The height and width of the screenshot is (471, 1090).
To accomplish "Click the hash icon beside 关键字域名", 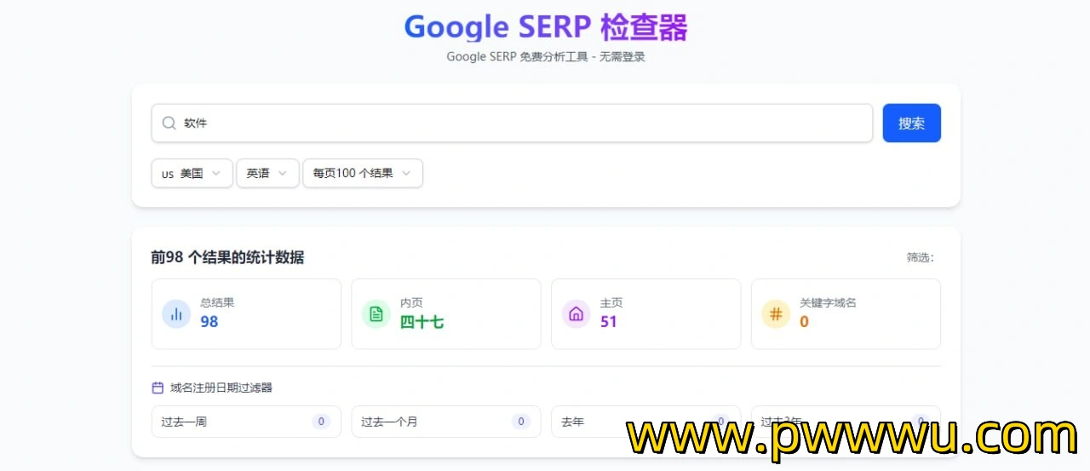I will 776,313.
